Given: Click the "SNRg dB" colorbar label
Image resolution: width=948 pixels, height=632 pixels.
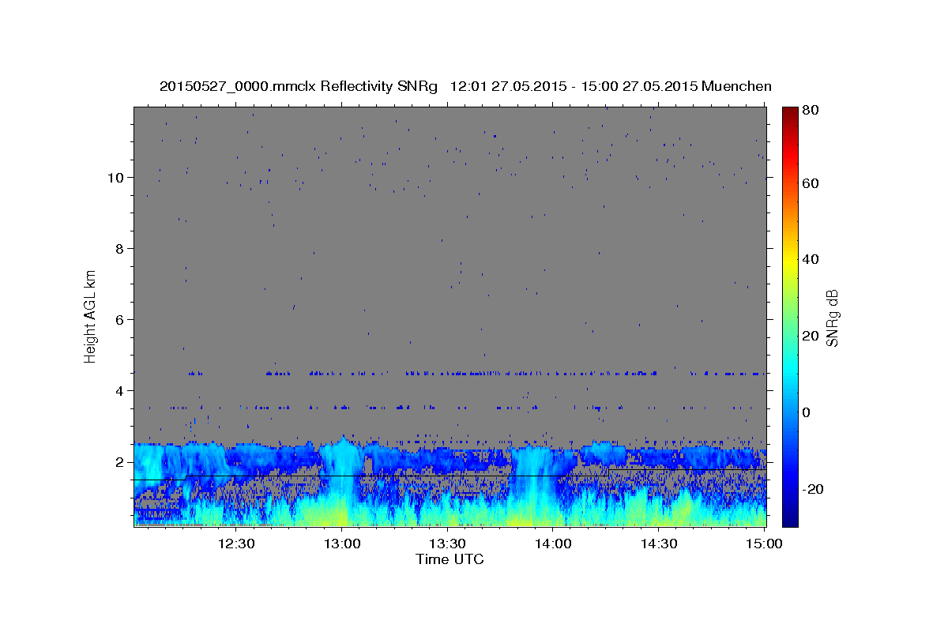Looking at the screenshot, I should tap(831, 318).
